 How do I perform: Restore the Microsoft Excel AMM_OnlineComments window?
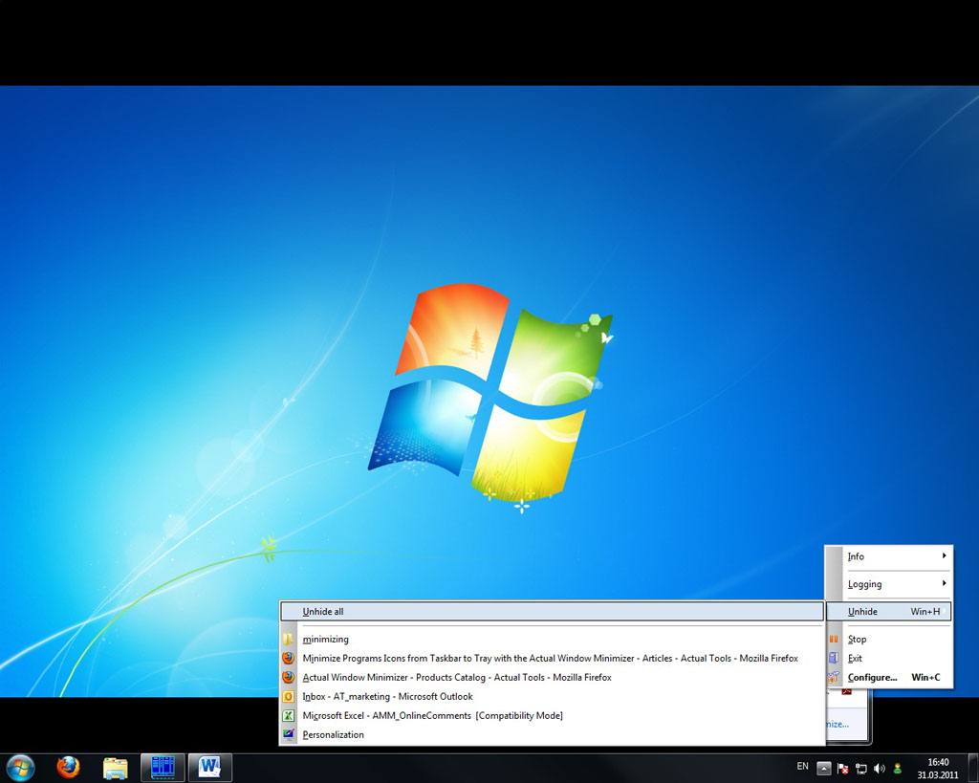click(x=432, y=716)
